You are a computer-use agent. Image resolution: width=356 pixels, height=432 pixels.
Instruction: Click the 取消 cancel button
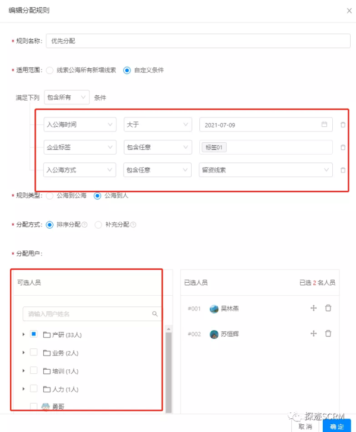point(306,427)
